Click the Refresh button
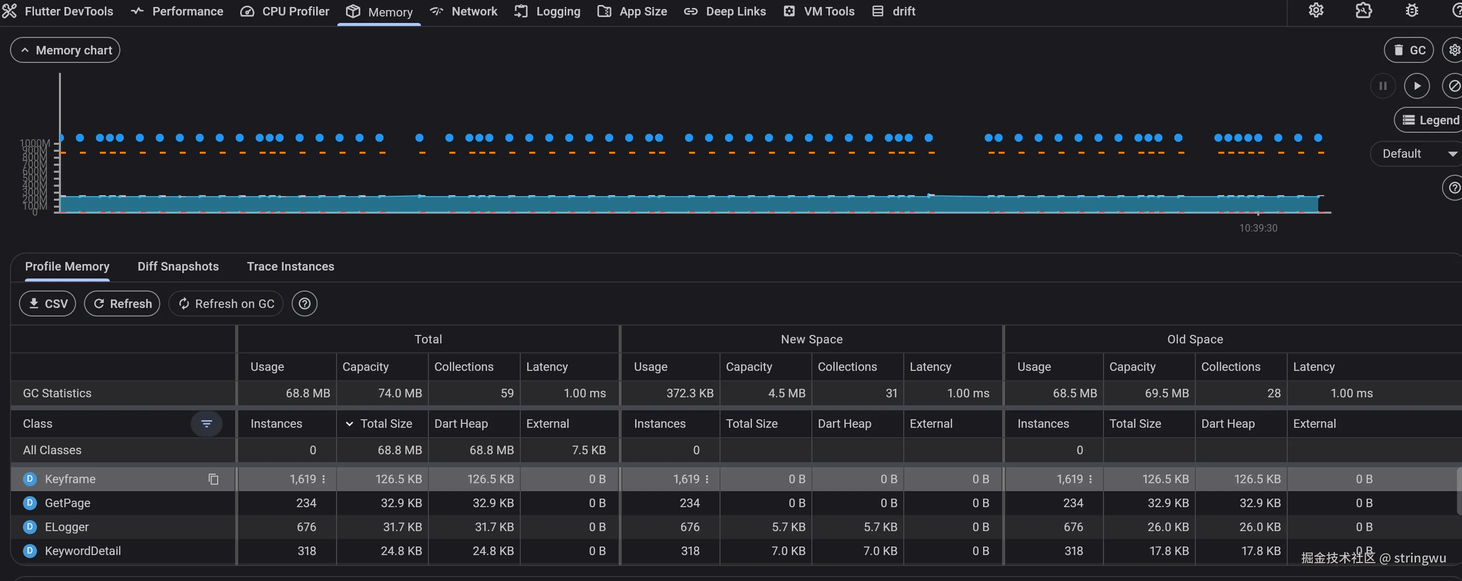The image size is (1462, 581). point(122,303)
